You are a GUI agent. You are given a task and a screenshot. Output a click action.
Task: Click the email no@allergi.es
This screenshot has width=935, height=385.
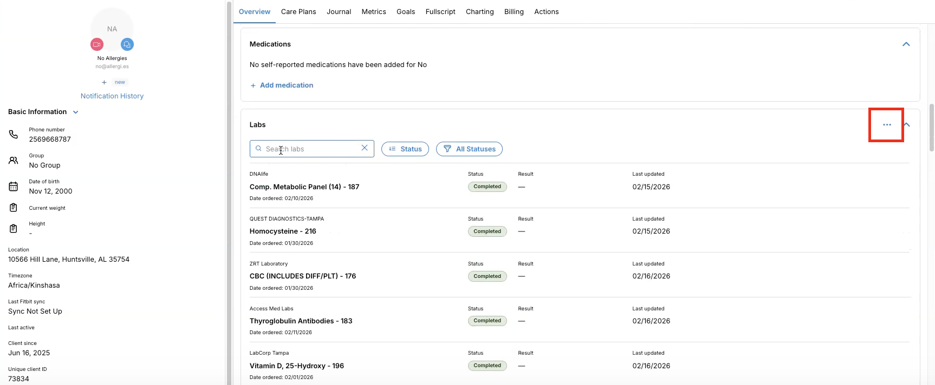click(112, 67)
